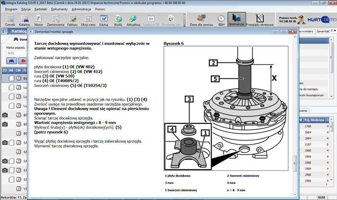Click the HURT DEMO logo
337x200 pixels.
click(x=322, y=20)
